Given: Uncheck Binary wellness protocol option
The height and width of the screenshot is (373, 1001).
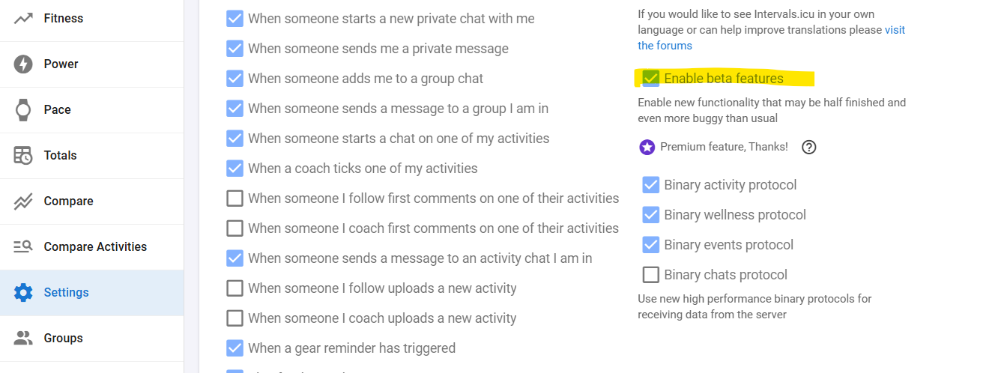Looking at the screenshot, I should [651, 215].
